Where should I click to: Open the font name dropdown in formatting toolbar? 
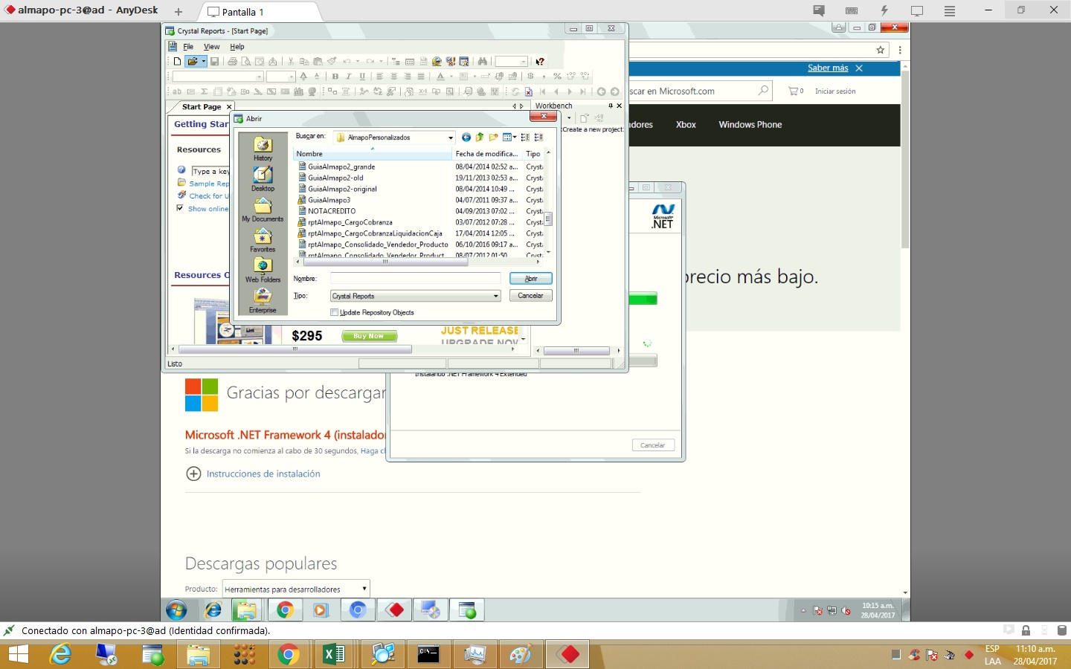pyautogui.click(x=259, y=77)
